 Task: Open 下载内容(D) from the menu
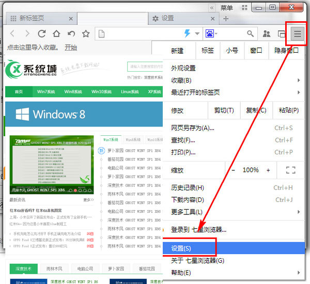(x=234, y=200)
